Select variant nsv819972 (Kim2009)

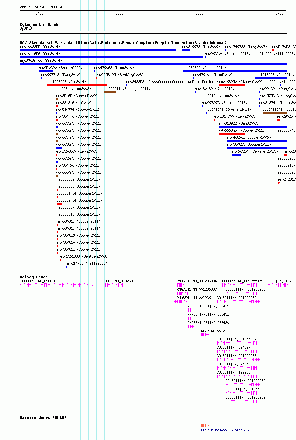pyautogui.click(x=201, y=47)
